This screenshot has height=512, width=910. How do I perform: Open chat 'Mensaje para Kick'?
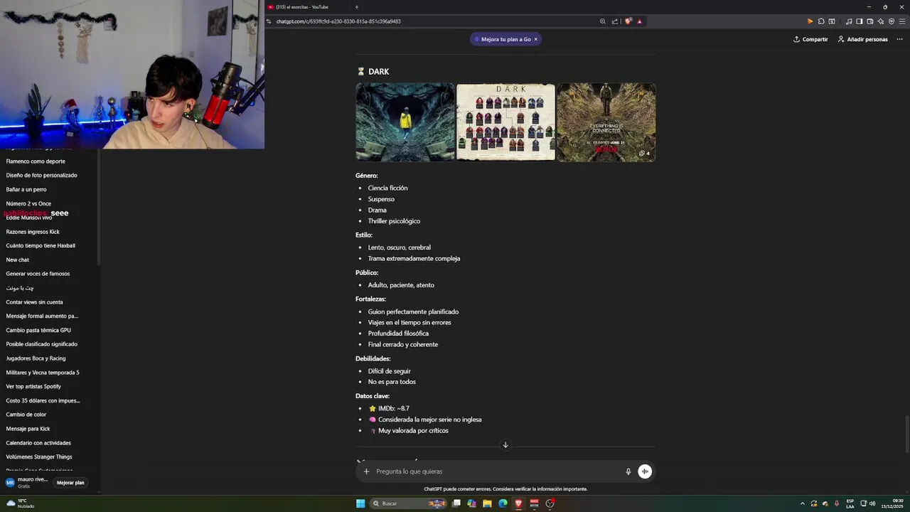point(28,429)
